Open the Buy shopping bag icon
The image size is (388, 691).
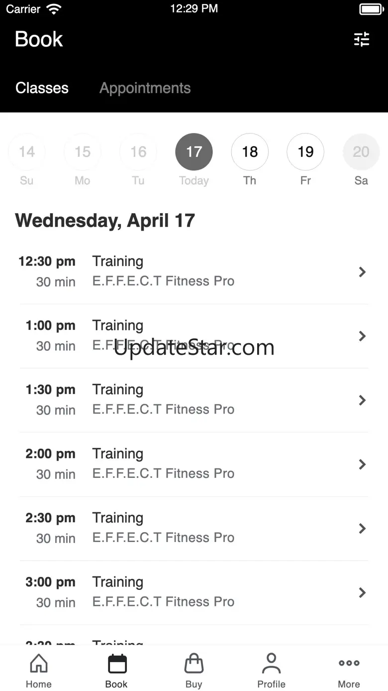194,664
